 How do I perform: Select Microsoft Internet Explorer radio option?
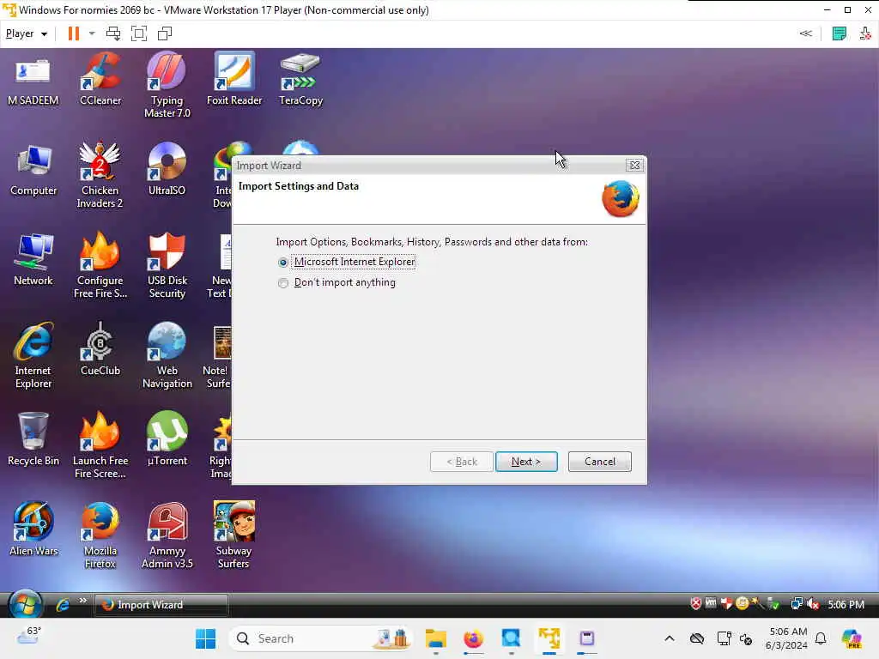point(283,263)
